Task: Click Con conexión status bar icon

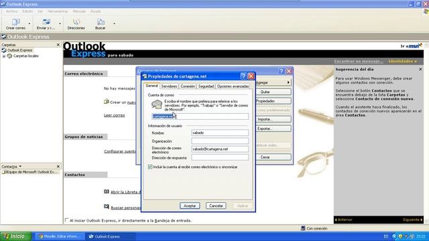Action: click(303, 228)
